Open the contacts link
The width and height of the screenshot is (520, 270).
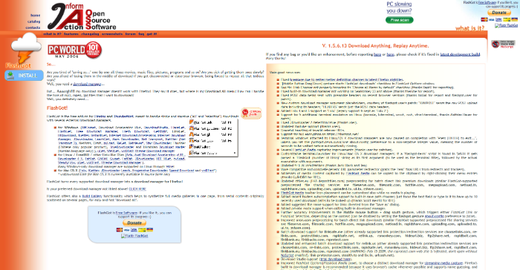point(33,27)
